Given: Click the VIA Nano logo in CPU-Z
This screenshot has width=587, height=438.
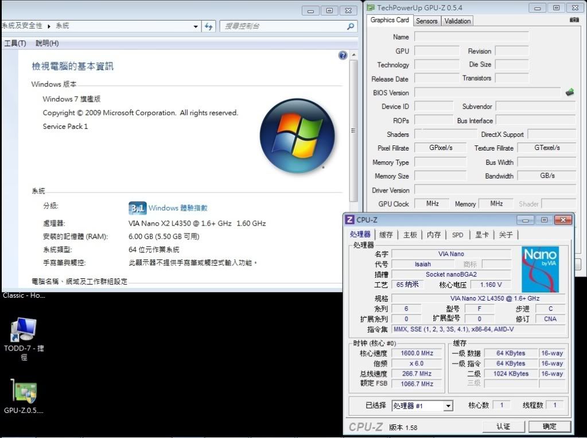Looking at the screenshot, I should [540, 269].
